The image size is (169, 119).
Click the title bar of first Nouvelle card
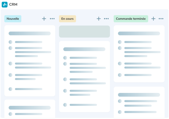coord(30,33)
